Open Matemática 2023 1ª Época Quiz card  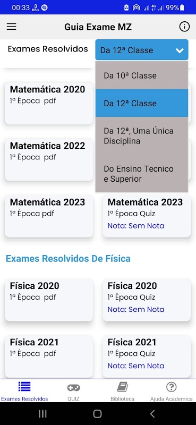pyautogui.click(x=147, y=216)
